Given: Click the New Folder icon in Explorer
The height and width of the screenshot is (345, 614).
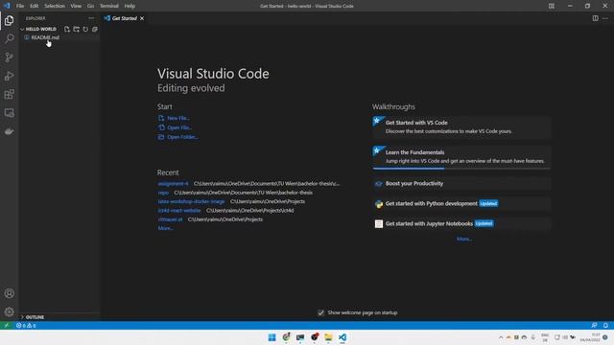Looking at the screenshot, I should tap(77, 30).
